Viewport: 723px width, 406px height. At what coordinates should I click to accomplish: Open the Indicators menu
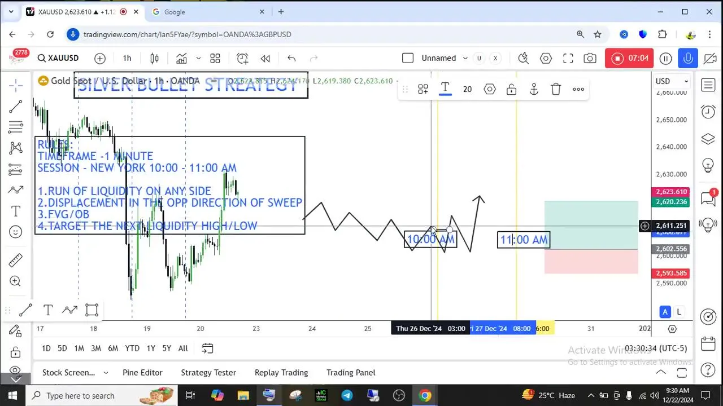[181, 58]
